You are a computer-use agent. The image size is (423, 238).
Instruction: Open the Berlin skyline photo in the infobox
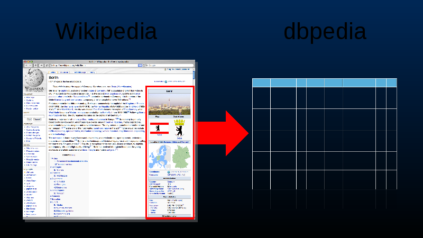tap(169, 104)
